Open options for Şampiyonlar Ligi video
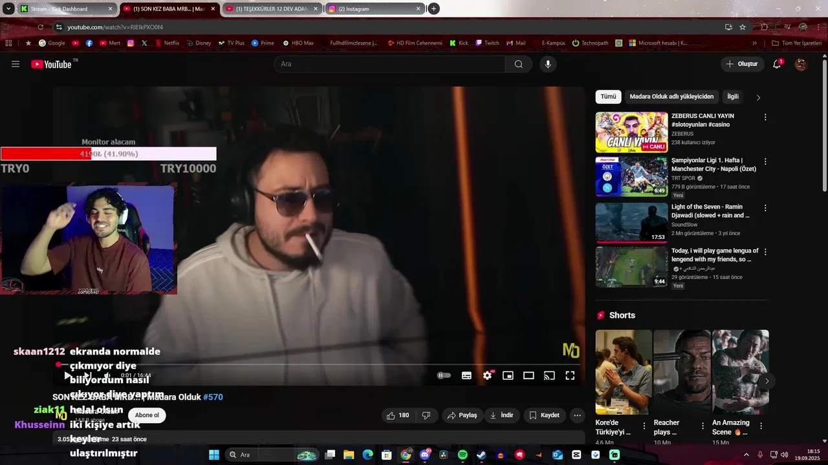Image resolution: width=828 pixels, height=465 pixels. point(765,161)
